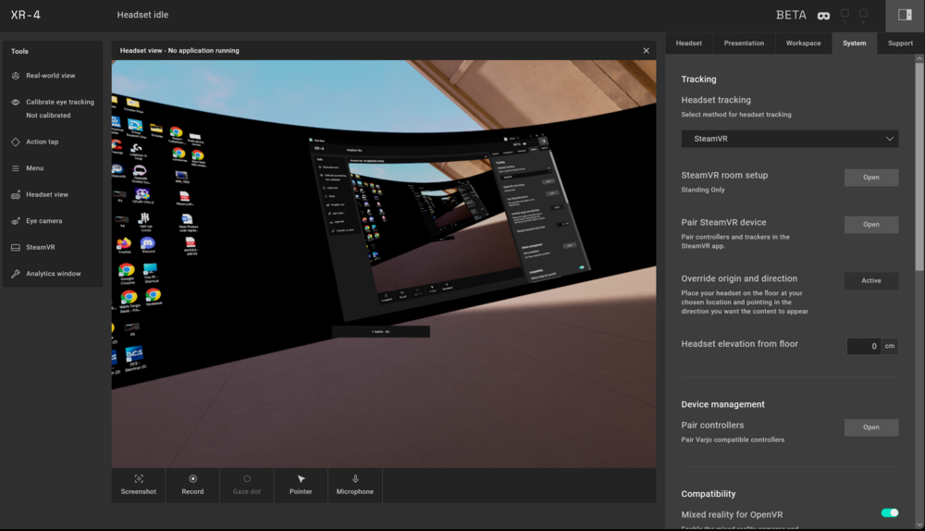This screenshot has height=531, width=925.
Task: Click the BETA label in header
Action: coord(791,16)
